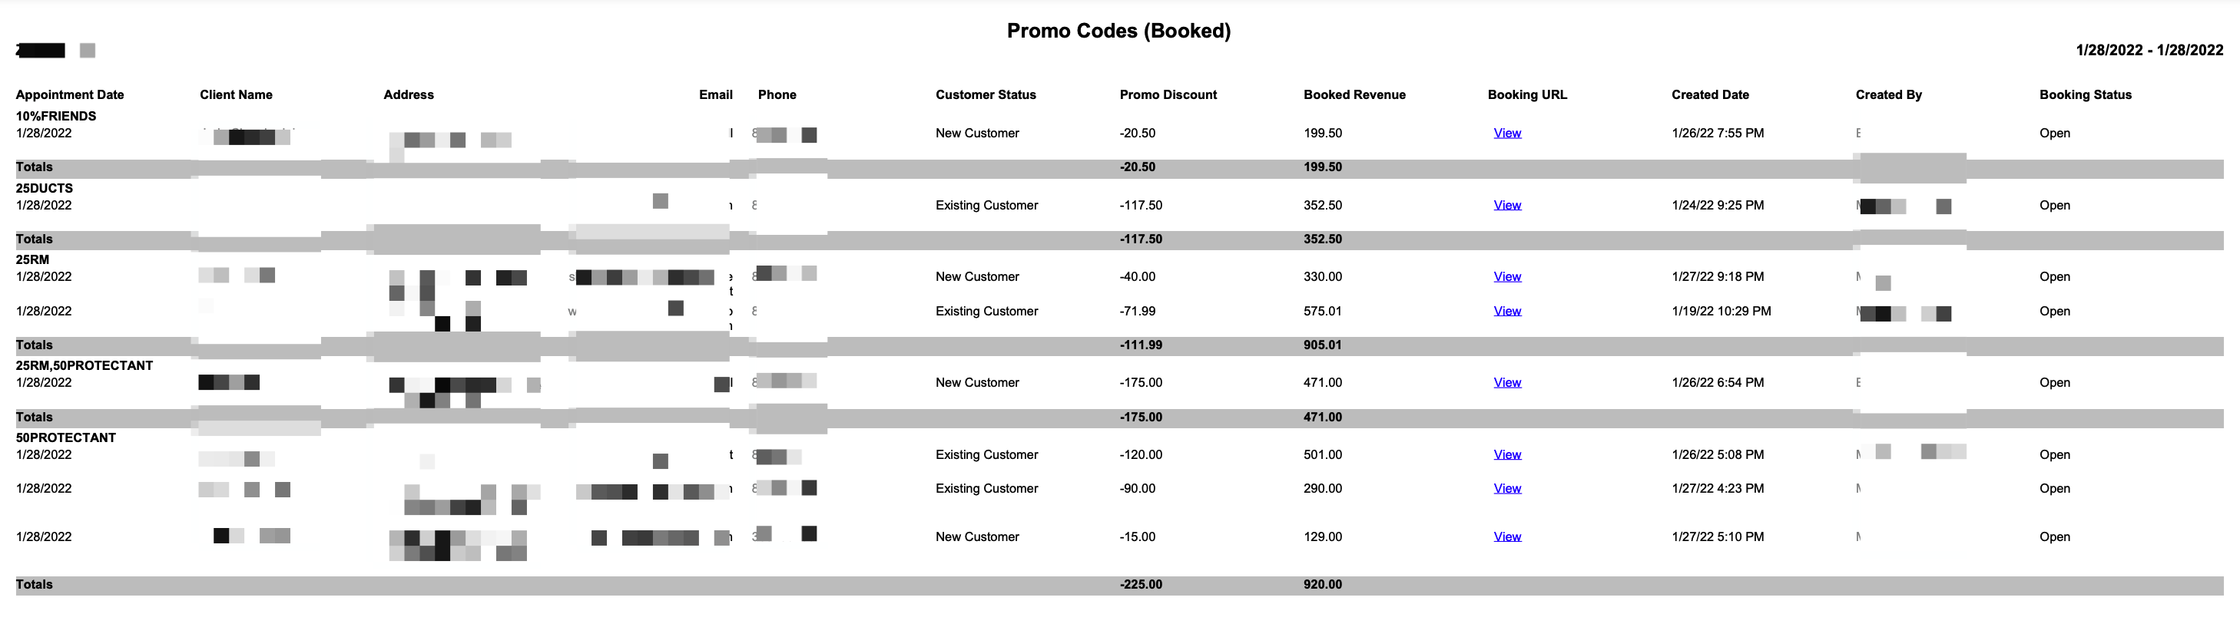Click the Appointment Date column header
The image size is (2240, 637).
point(70,94)
